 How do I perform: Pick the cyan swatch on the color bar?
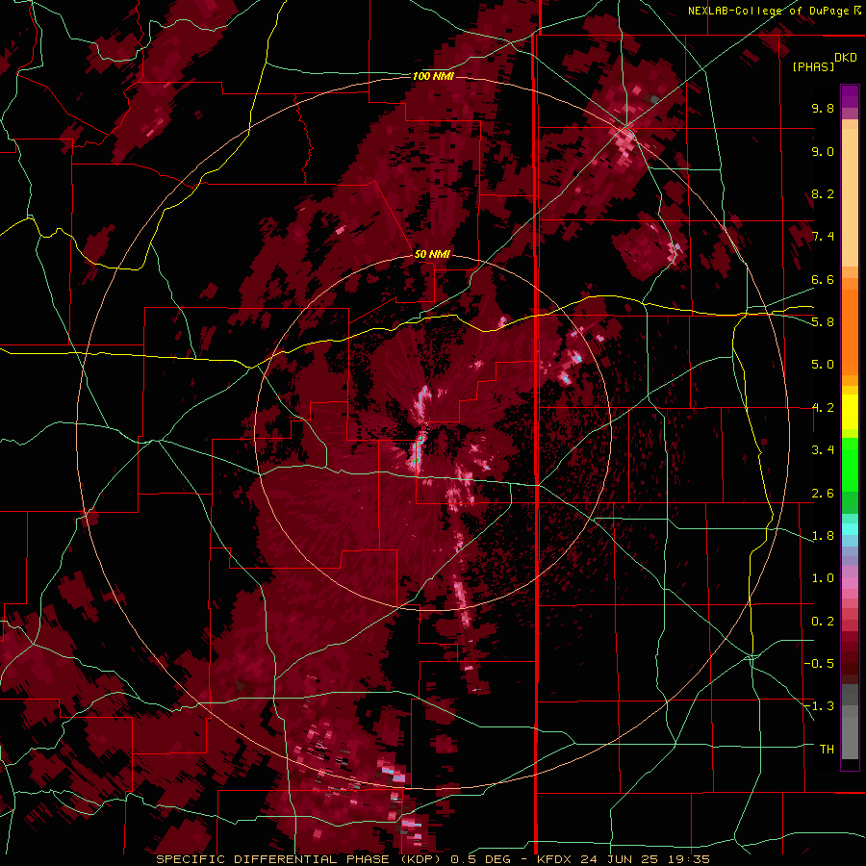[x=850, y=528]
